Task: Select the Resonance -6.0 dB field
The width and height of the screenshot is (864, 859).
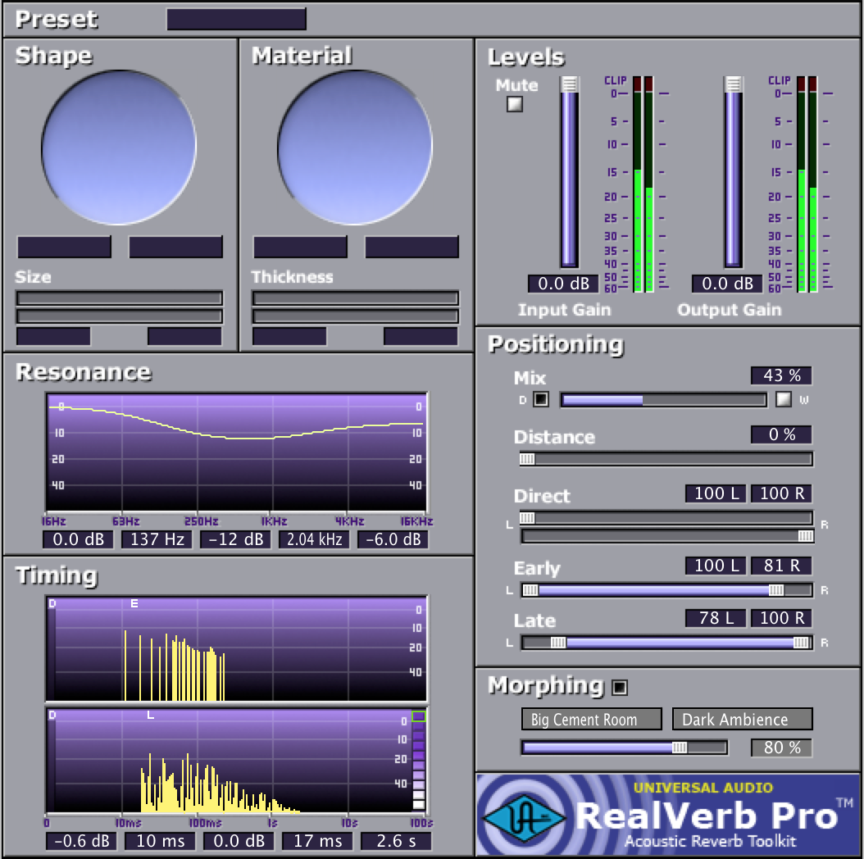Action: tap(393, 539)
